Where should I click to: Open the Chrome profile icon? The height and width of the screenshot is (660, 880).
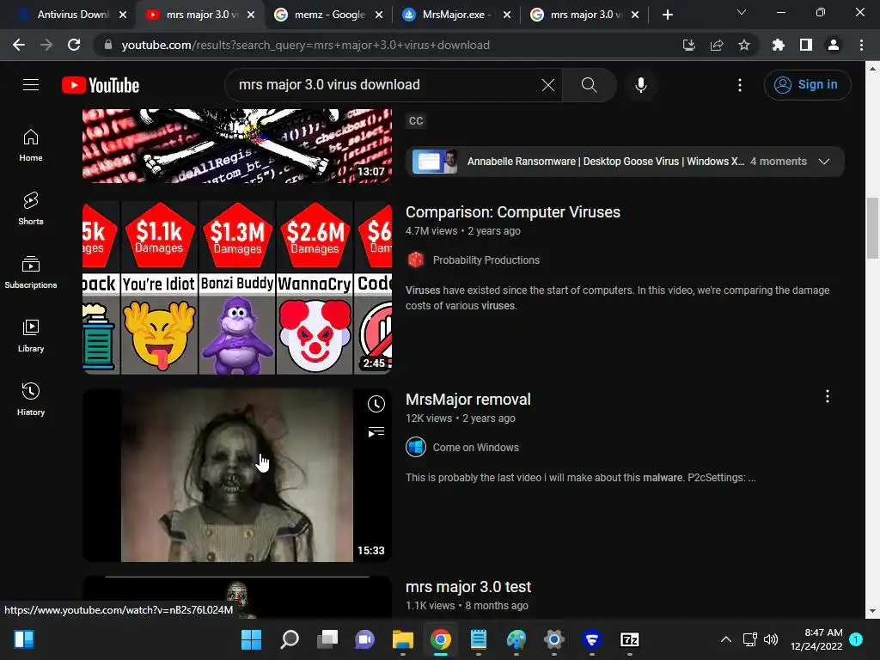(834, 45)
